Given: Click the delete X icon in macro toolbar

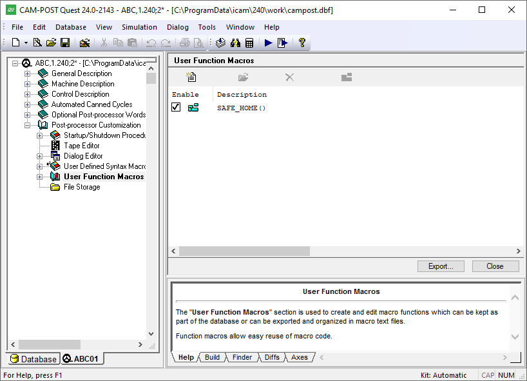Looking at the screenshot, I should click(289, 77).
